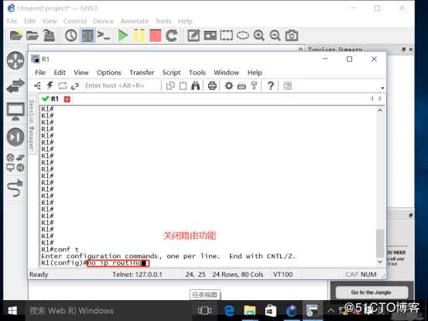Click the Enter host input field
This screenshot has height=321, width=428.
click(x=122, y=86)
